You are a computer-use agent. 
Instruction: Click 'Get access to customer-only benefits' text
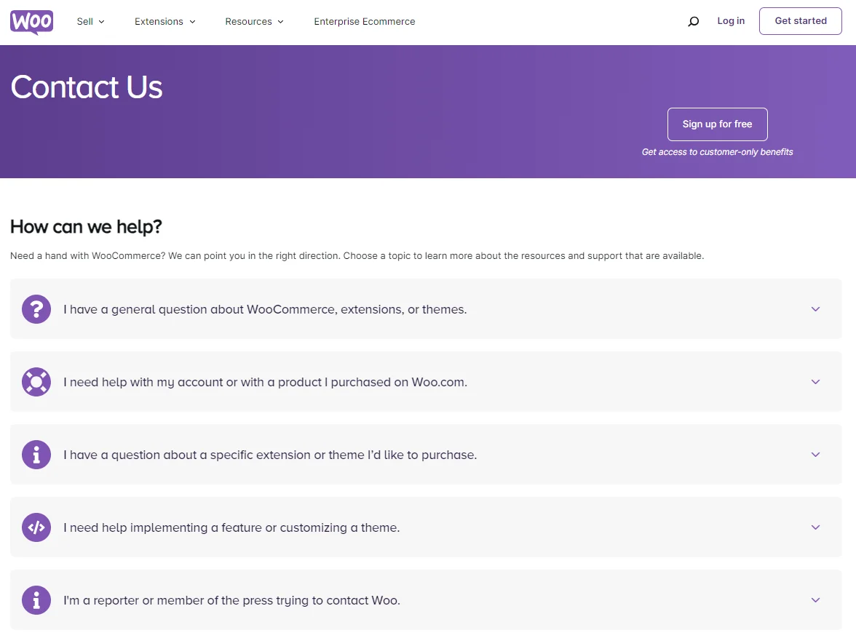718,152
